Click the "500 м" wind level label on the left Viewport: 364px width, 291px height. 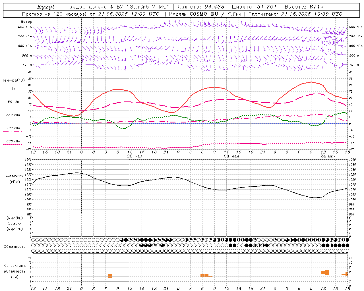(x=27, y=55)
